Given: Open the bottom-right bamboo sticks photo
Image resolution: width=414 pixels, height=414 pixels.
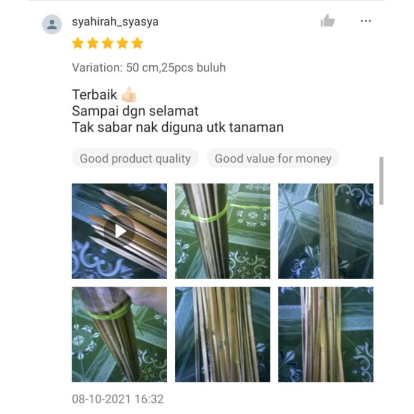Looking at the screenshot, I should 326,334.
